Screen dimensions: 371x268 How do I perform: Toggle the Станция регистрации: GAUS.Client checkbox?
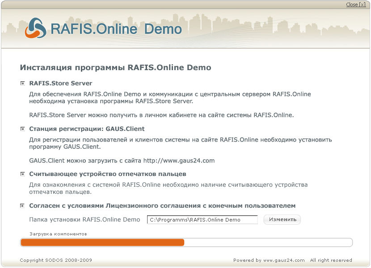point(23,129)
